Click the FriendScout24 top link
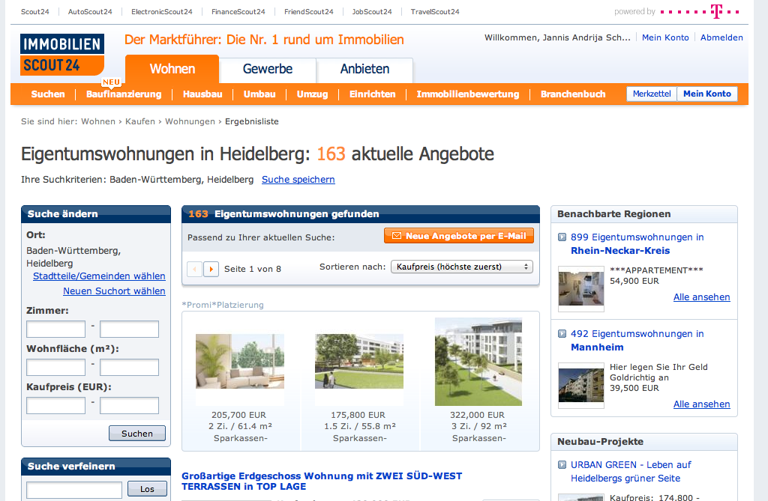 308,12
